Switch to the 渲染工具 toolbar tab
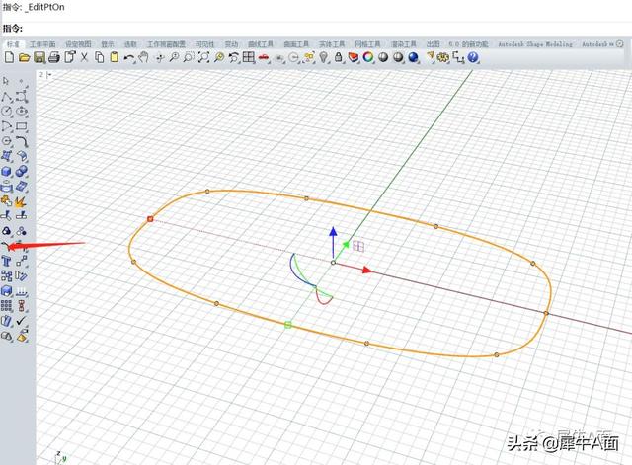 tap(404, 43)
